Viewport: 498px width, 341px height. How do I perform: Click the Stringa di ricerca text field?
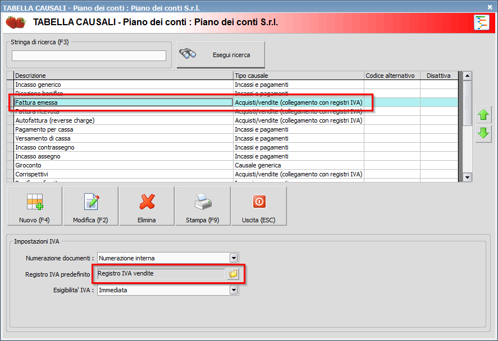(x=89, y=55)
